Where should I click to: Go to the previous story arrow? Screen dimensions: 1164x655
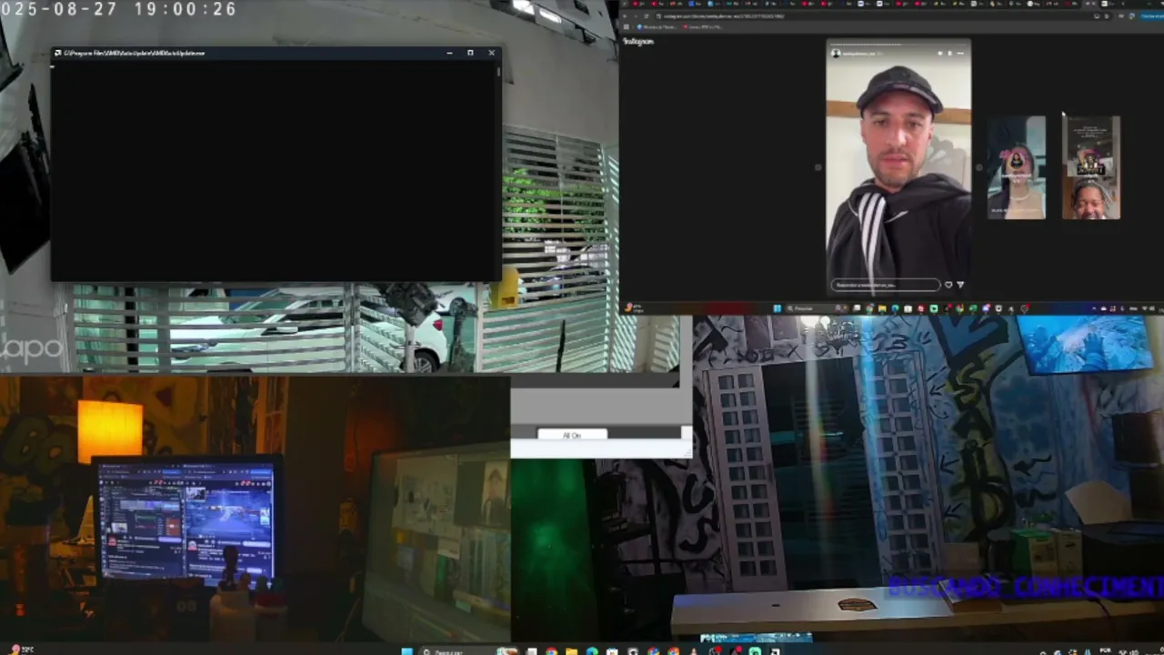coord(817,167)
